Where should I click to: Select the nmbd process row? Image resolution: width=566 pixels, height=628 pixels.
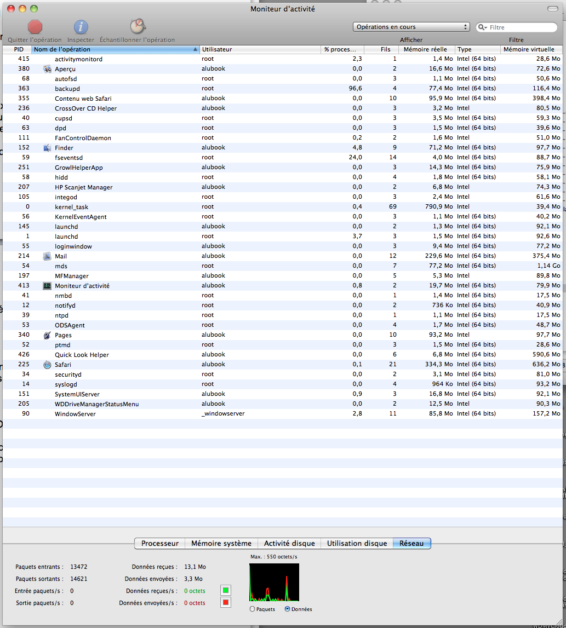(x=283, y=296)
